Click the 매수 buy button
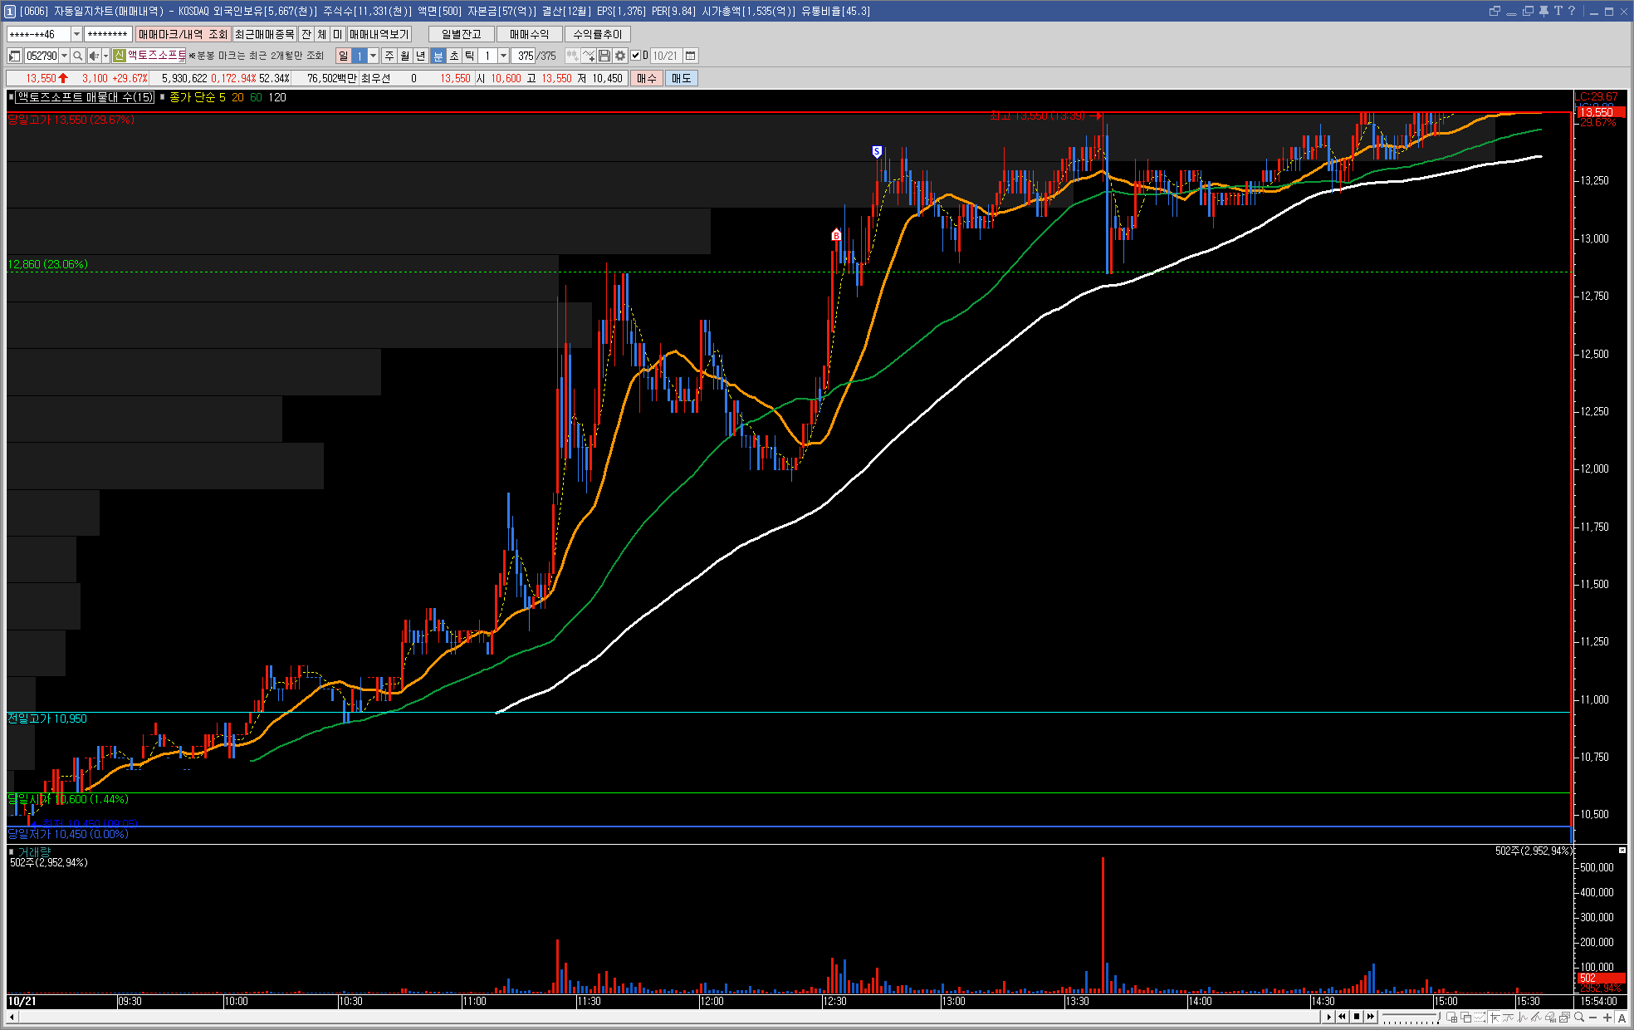 (x=646, y=78)
